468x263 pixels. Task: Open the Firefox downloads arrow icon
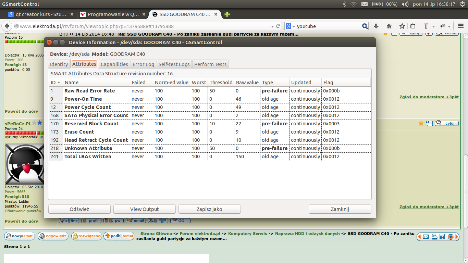pos(376,26)
